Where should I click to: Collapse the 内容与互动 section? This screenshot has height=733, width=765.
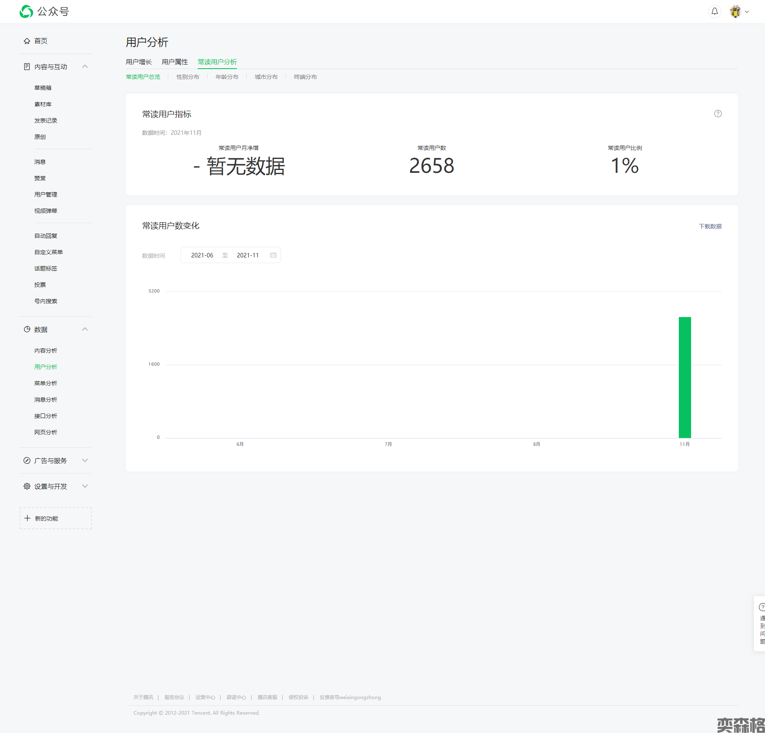point(85,67)
